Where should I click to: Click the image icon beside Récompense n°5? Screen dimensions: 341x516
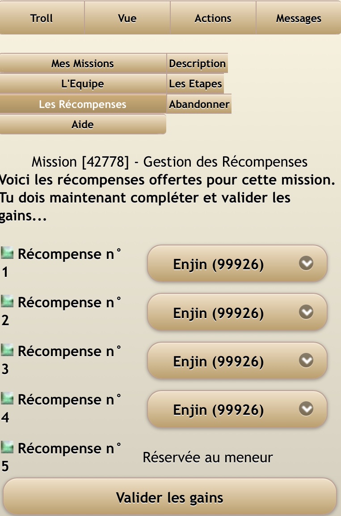pos(7,447)
